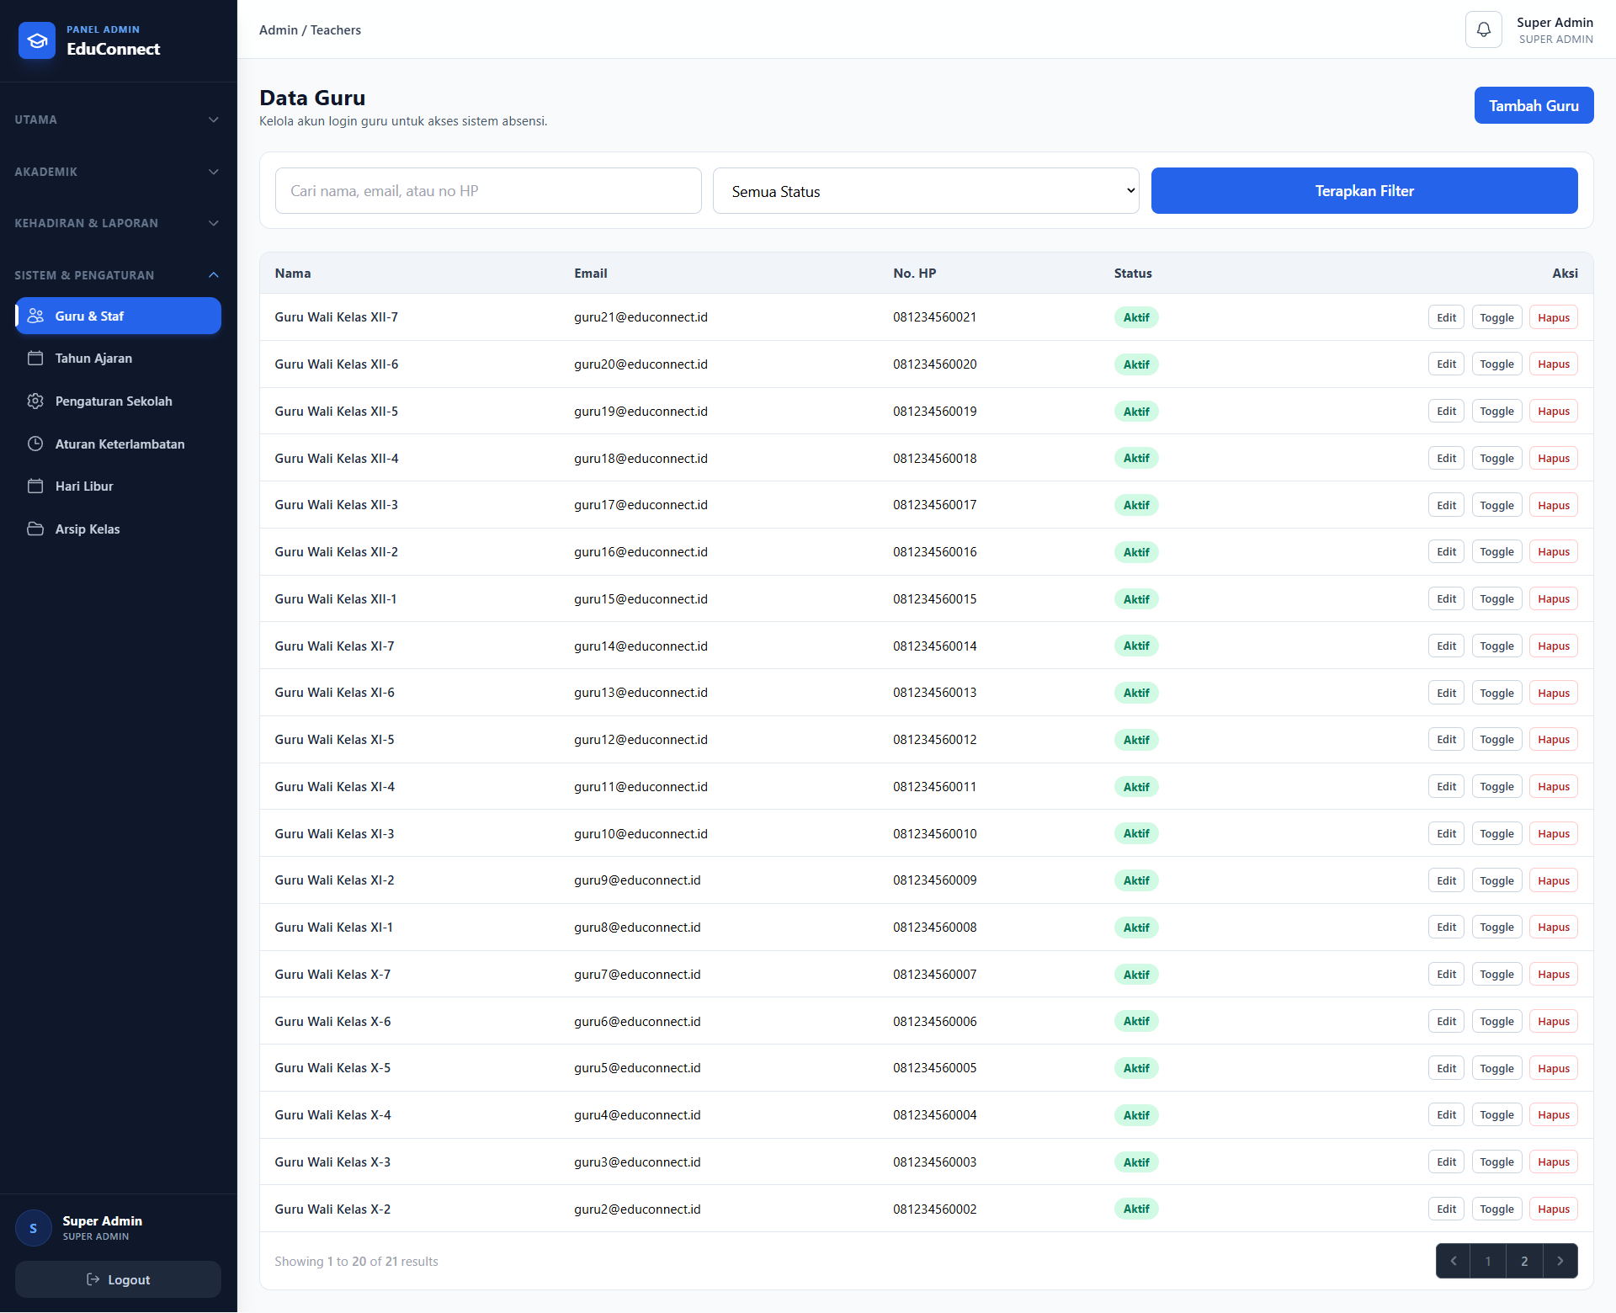Open the Semua Status dropdown
1616x1313 pixels.
926,191
